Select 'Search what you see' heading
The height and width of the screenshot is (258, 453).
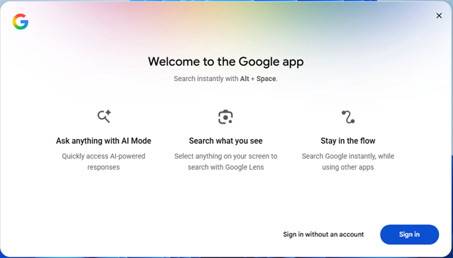[x=226, y=141]
